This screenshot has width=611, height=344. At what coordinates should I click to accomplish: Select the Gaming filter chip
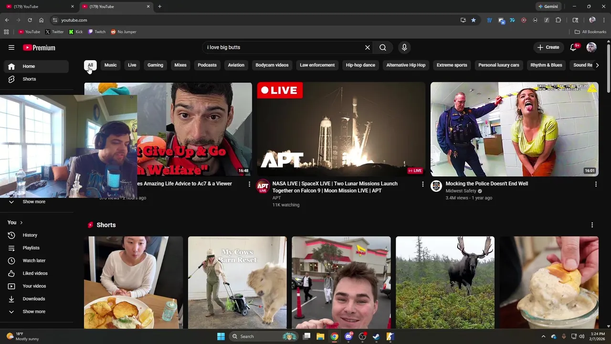click(155, 65)
